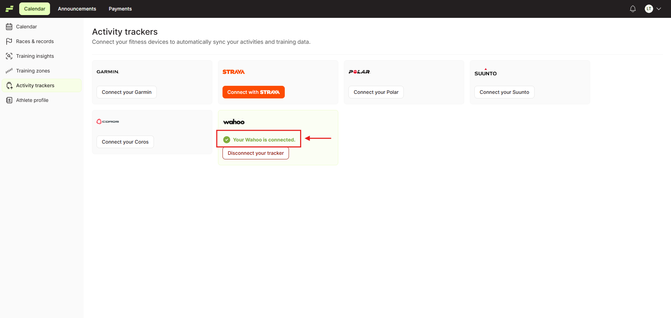Expand the user account dropdown chevron
The width and height of the screenshot is (671, 318).
[659, 9]
